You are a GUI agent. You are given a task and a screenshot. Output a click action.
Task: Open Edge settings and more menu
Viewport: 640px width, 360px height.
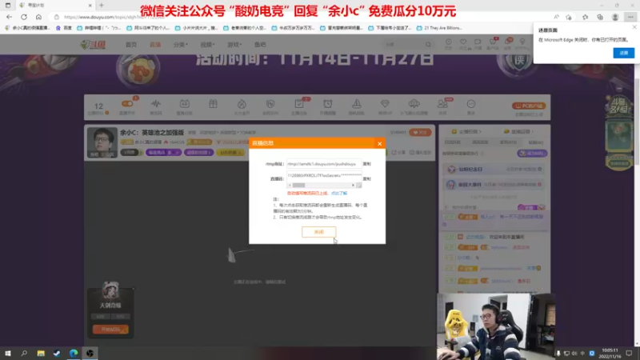point(630,17)
